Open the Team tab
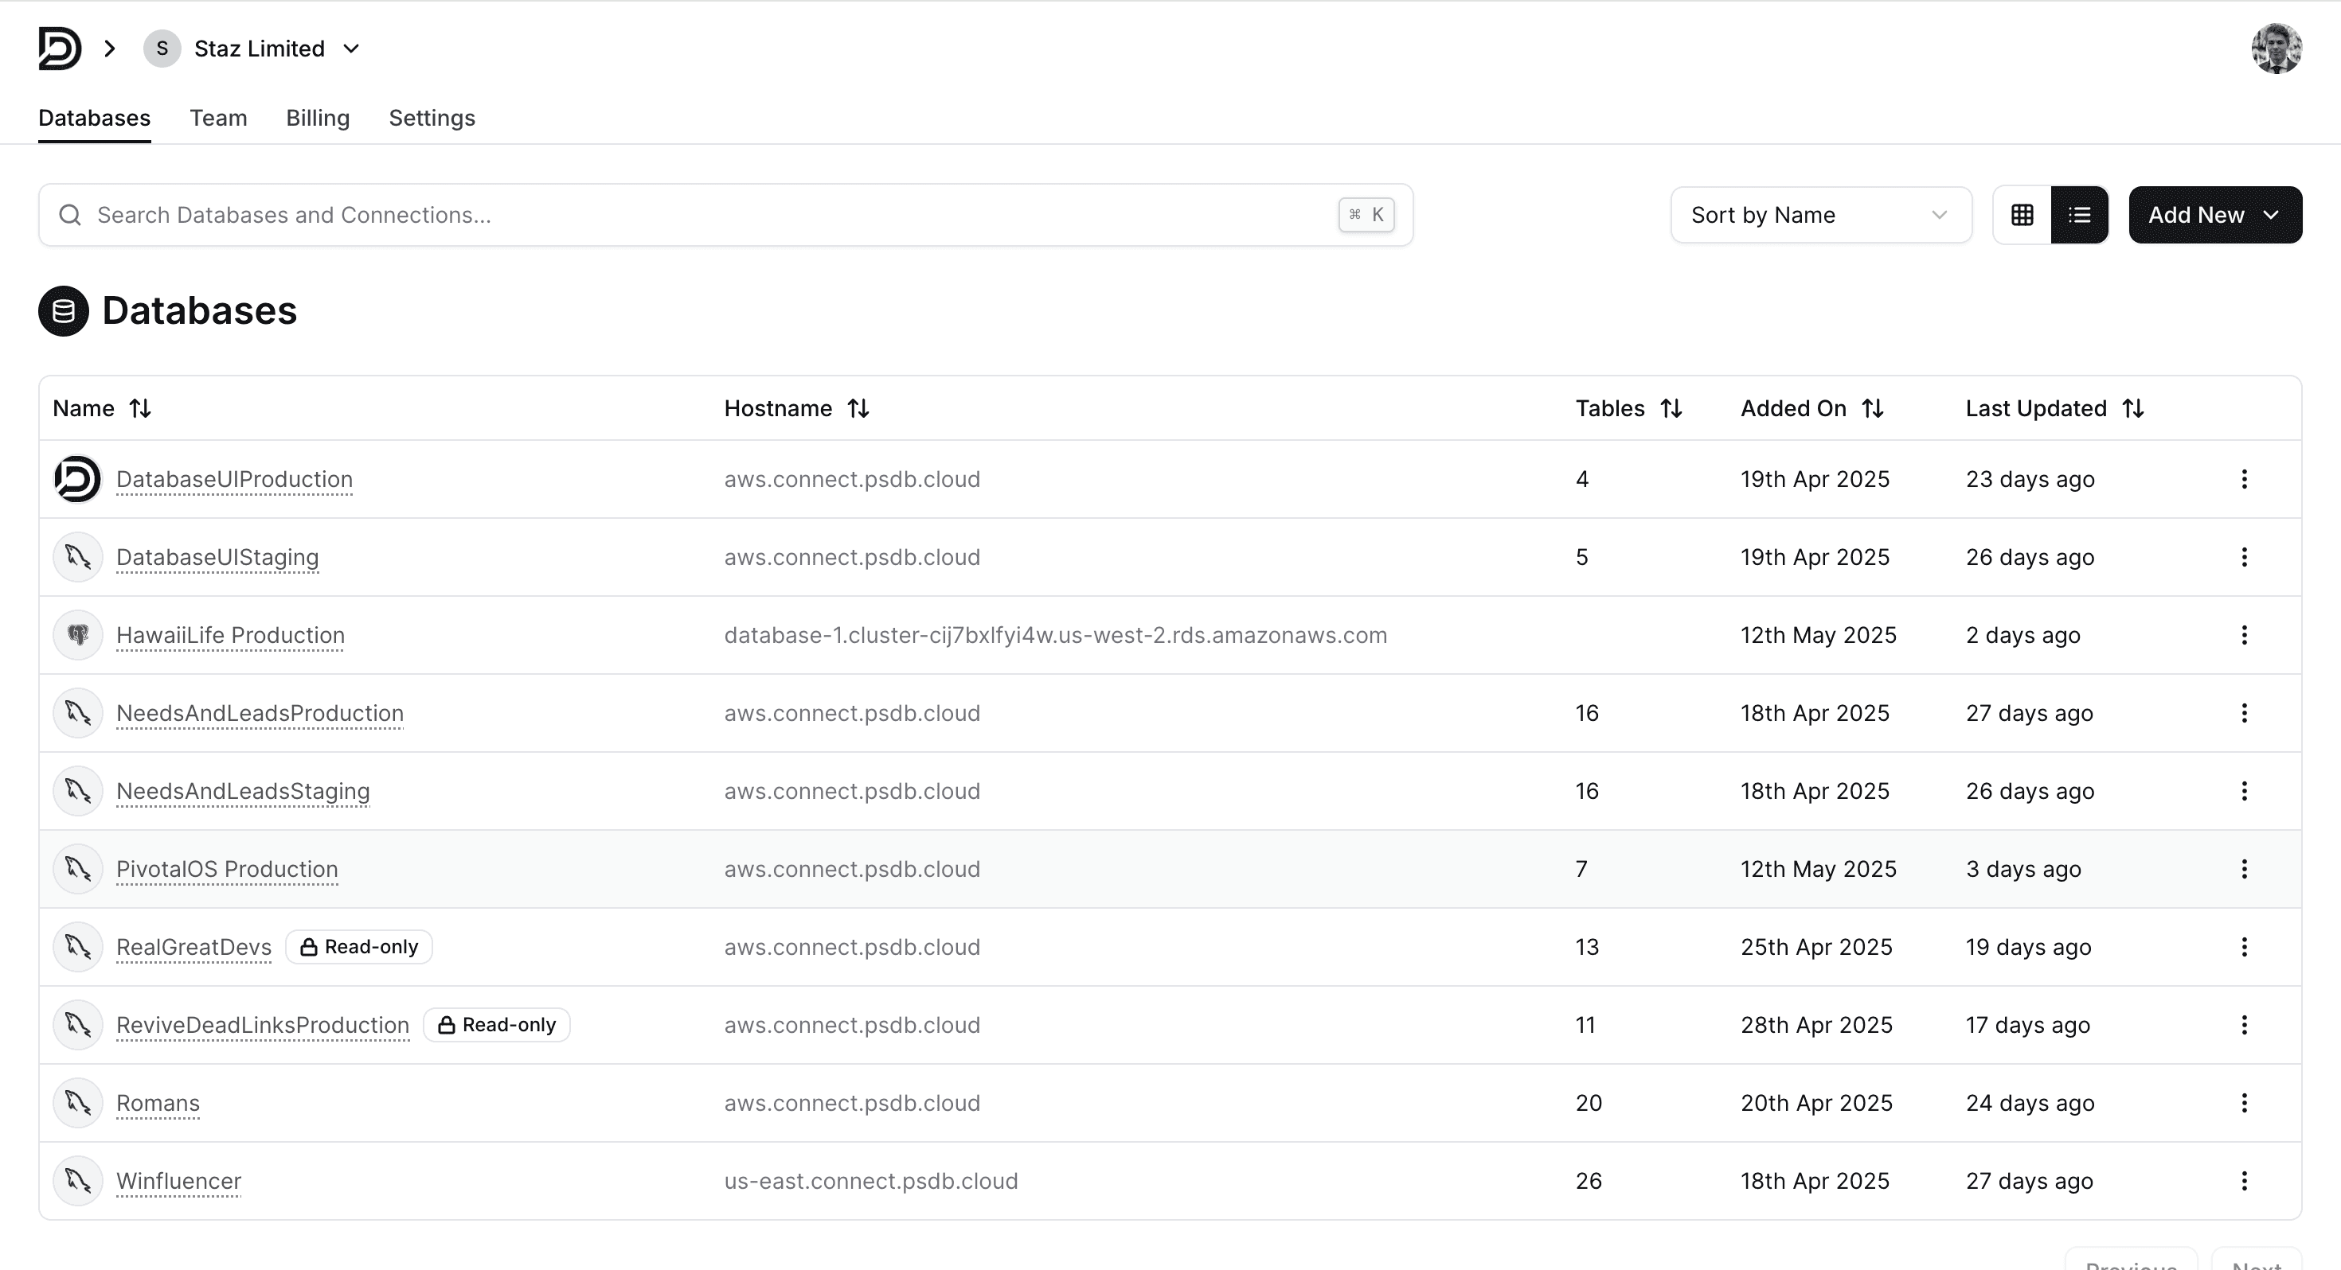 pyautogui.click(x=218, y=118)
